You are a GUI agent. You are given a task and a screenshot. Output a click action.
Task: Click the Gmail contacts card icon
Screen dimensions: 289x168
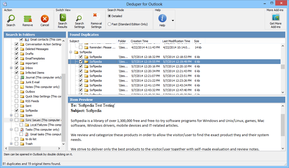tap(27, 39)
